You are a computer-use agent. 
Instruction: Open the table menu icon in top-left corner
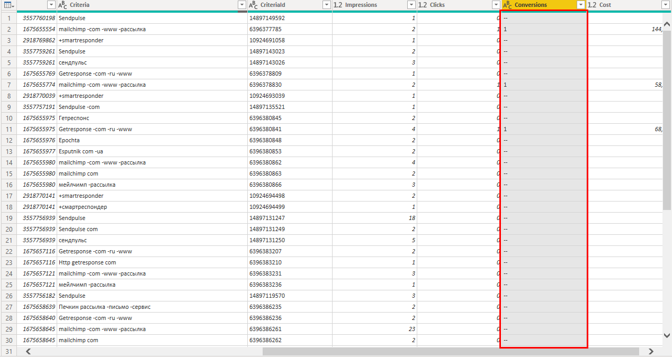coord(9,5)
